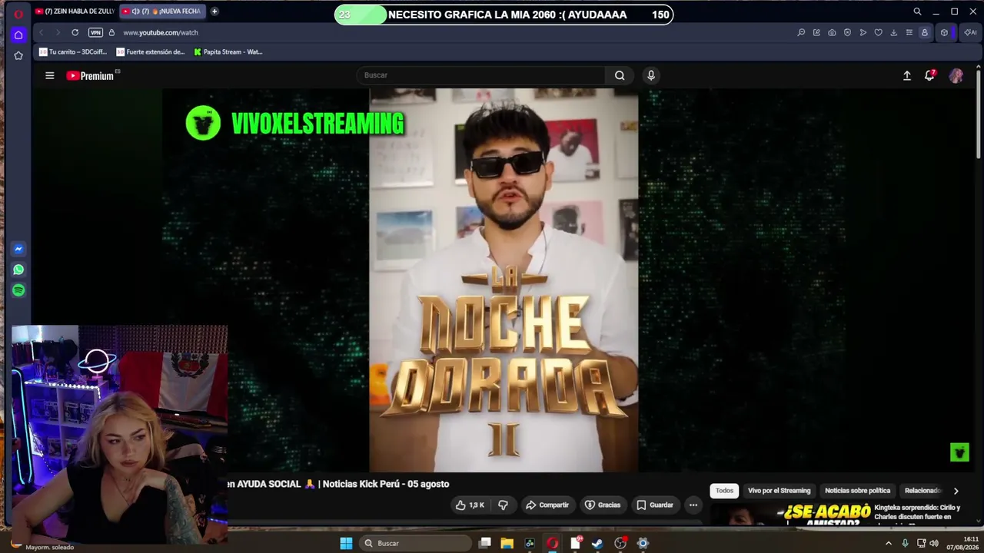The image size is (984, 553).
Task: Search tabs using top magnifier icon
Action: [x=917, y=12]
